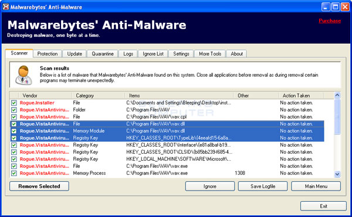This screenshot has width=352, height=217.
Task: Sort by the Other column header
Action: point(256,96)
